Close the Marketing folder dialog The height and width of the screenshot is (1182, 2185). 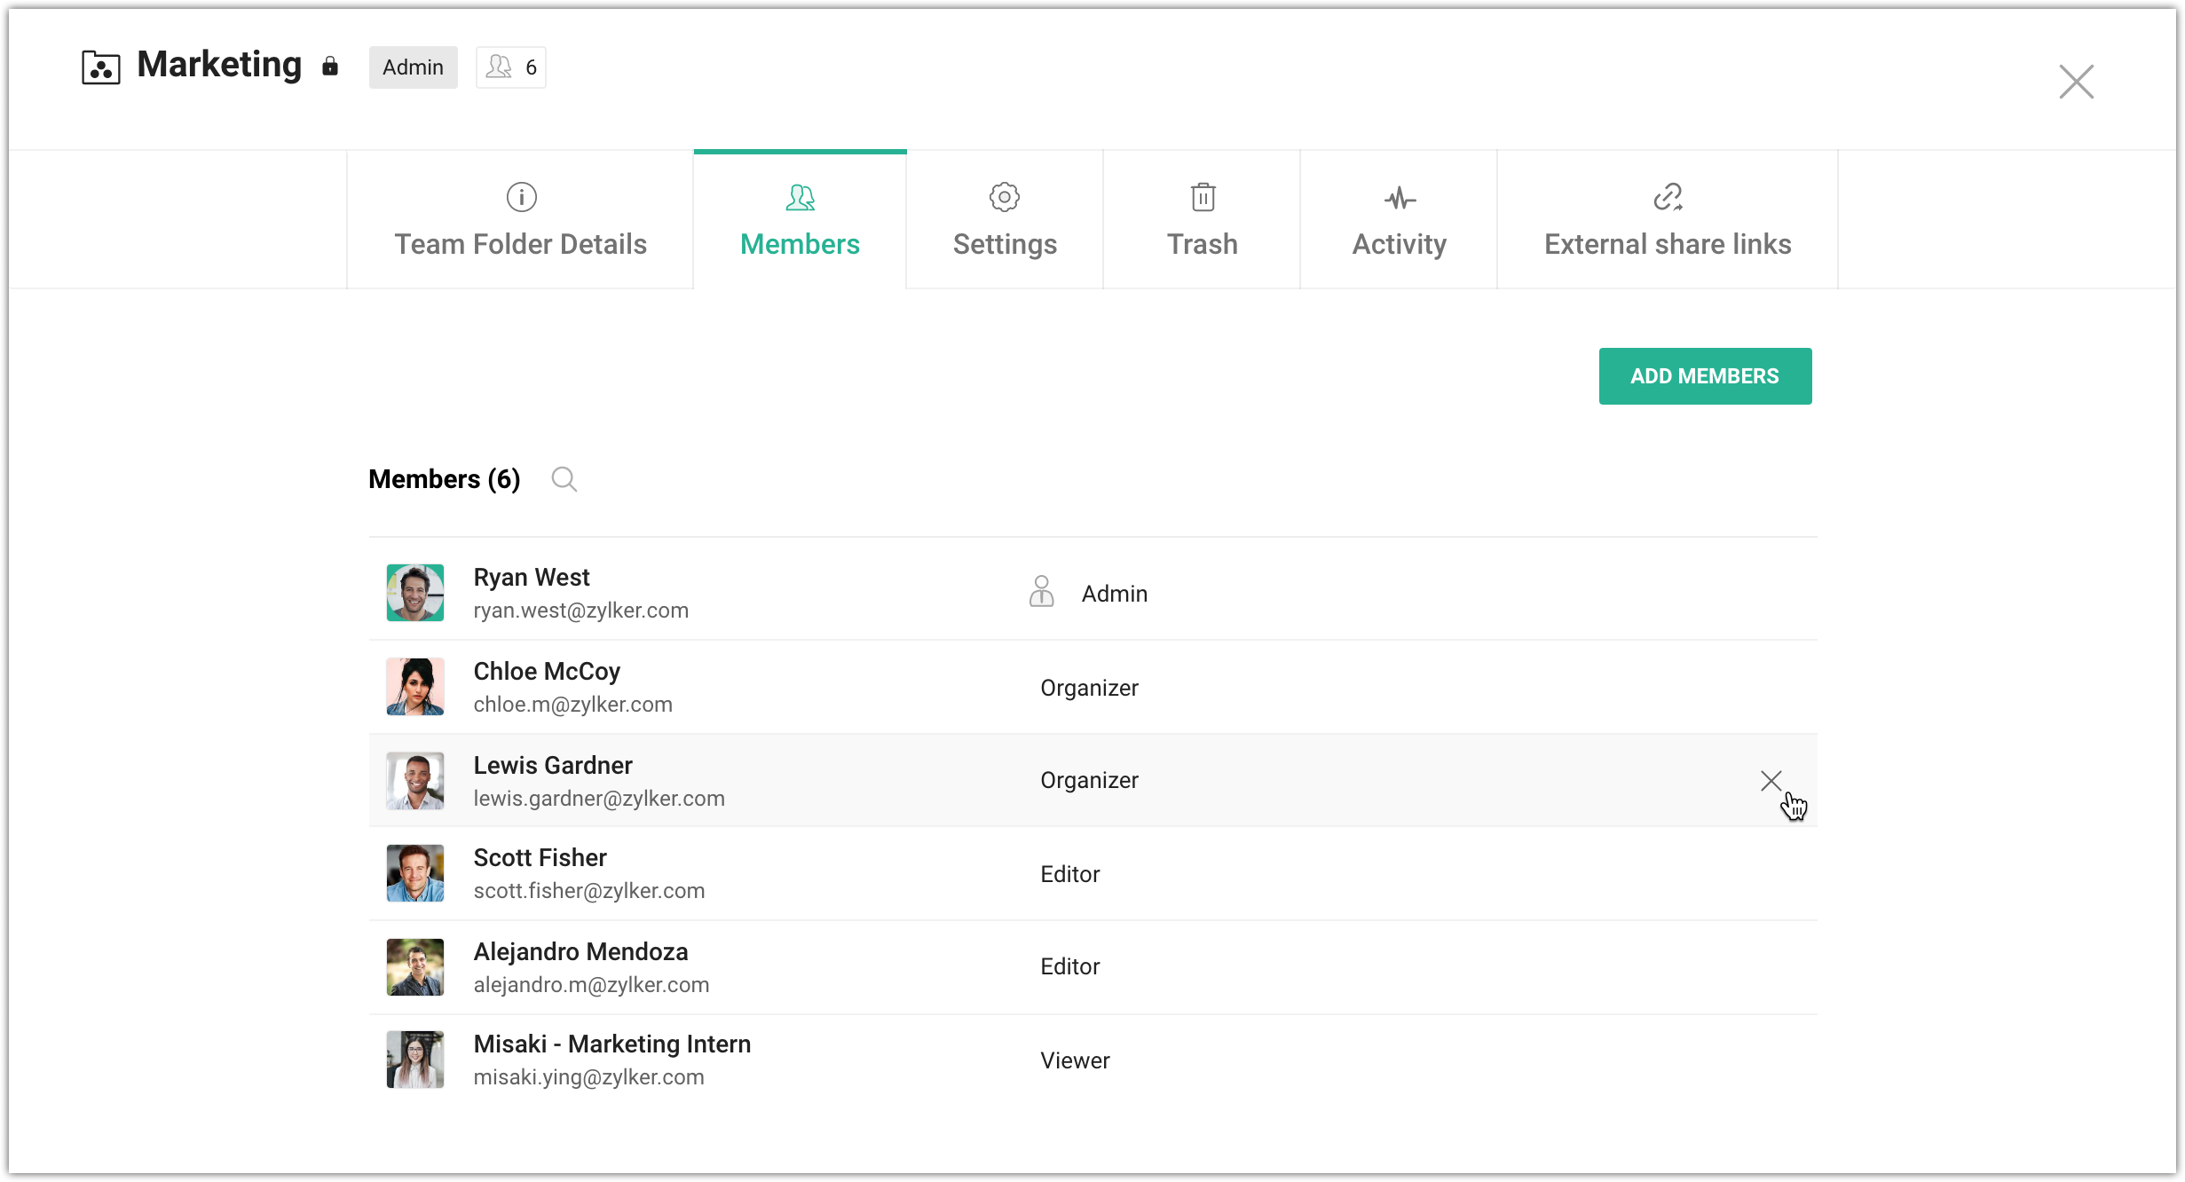click(2076, 82)
